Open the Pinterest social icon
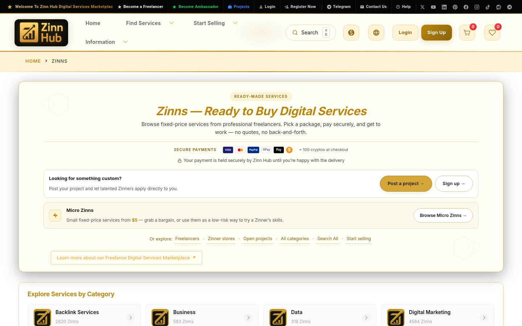 (x=455, y=7)
